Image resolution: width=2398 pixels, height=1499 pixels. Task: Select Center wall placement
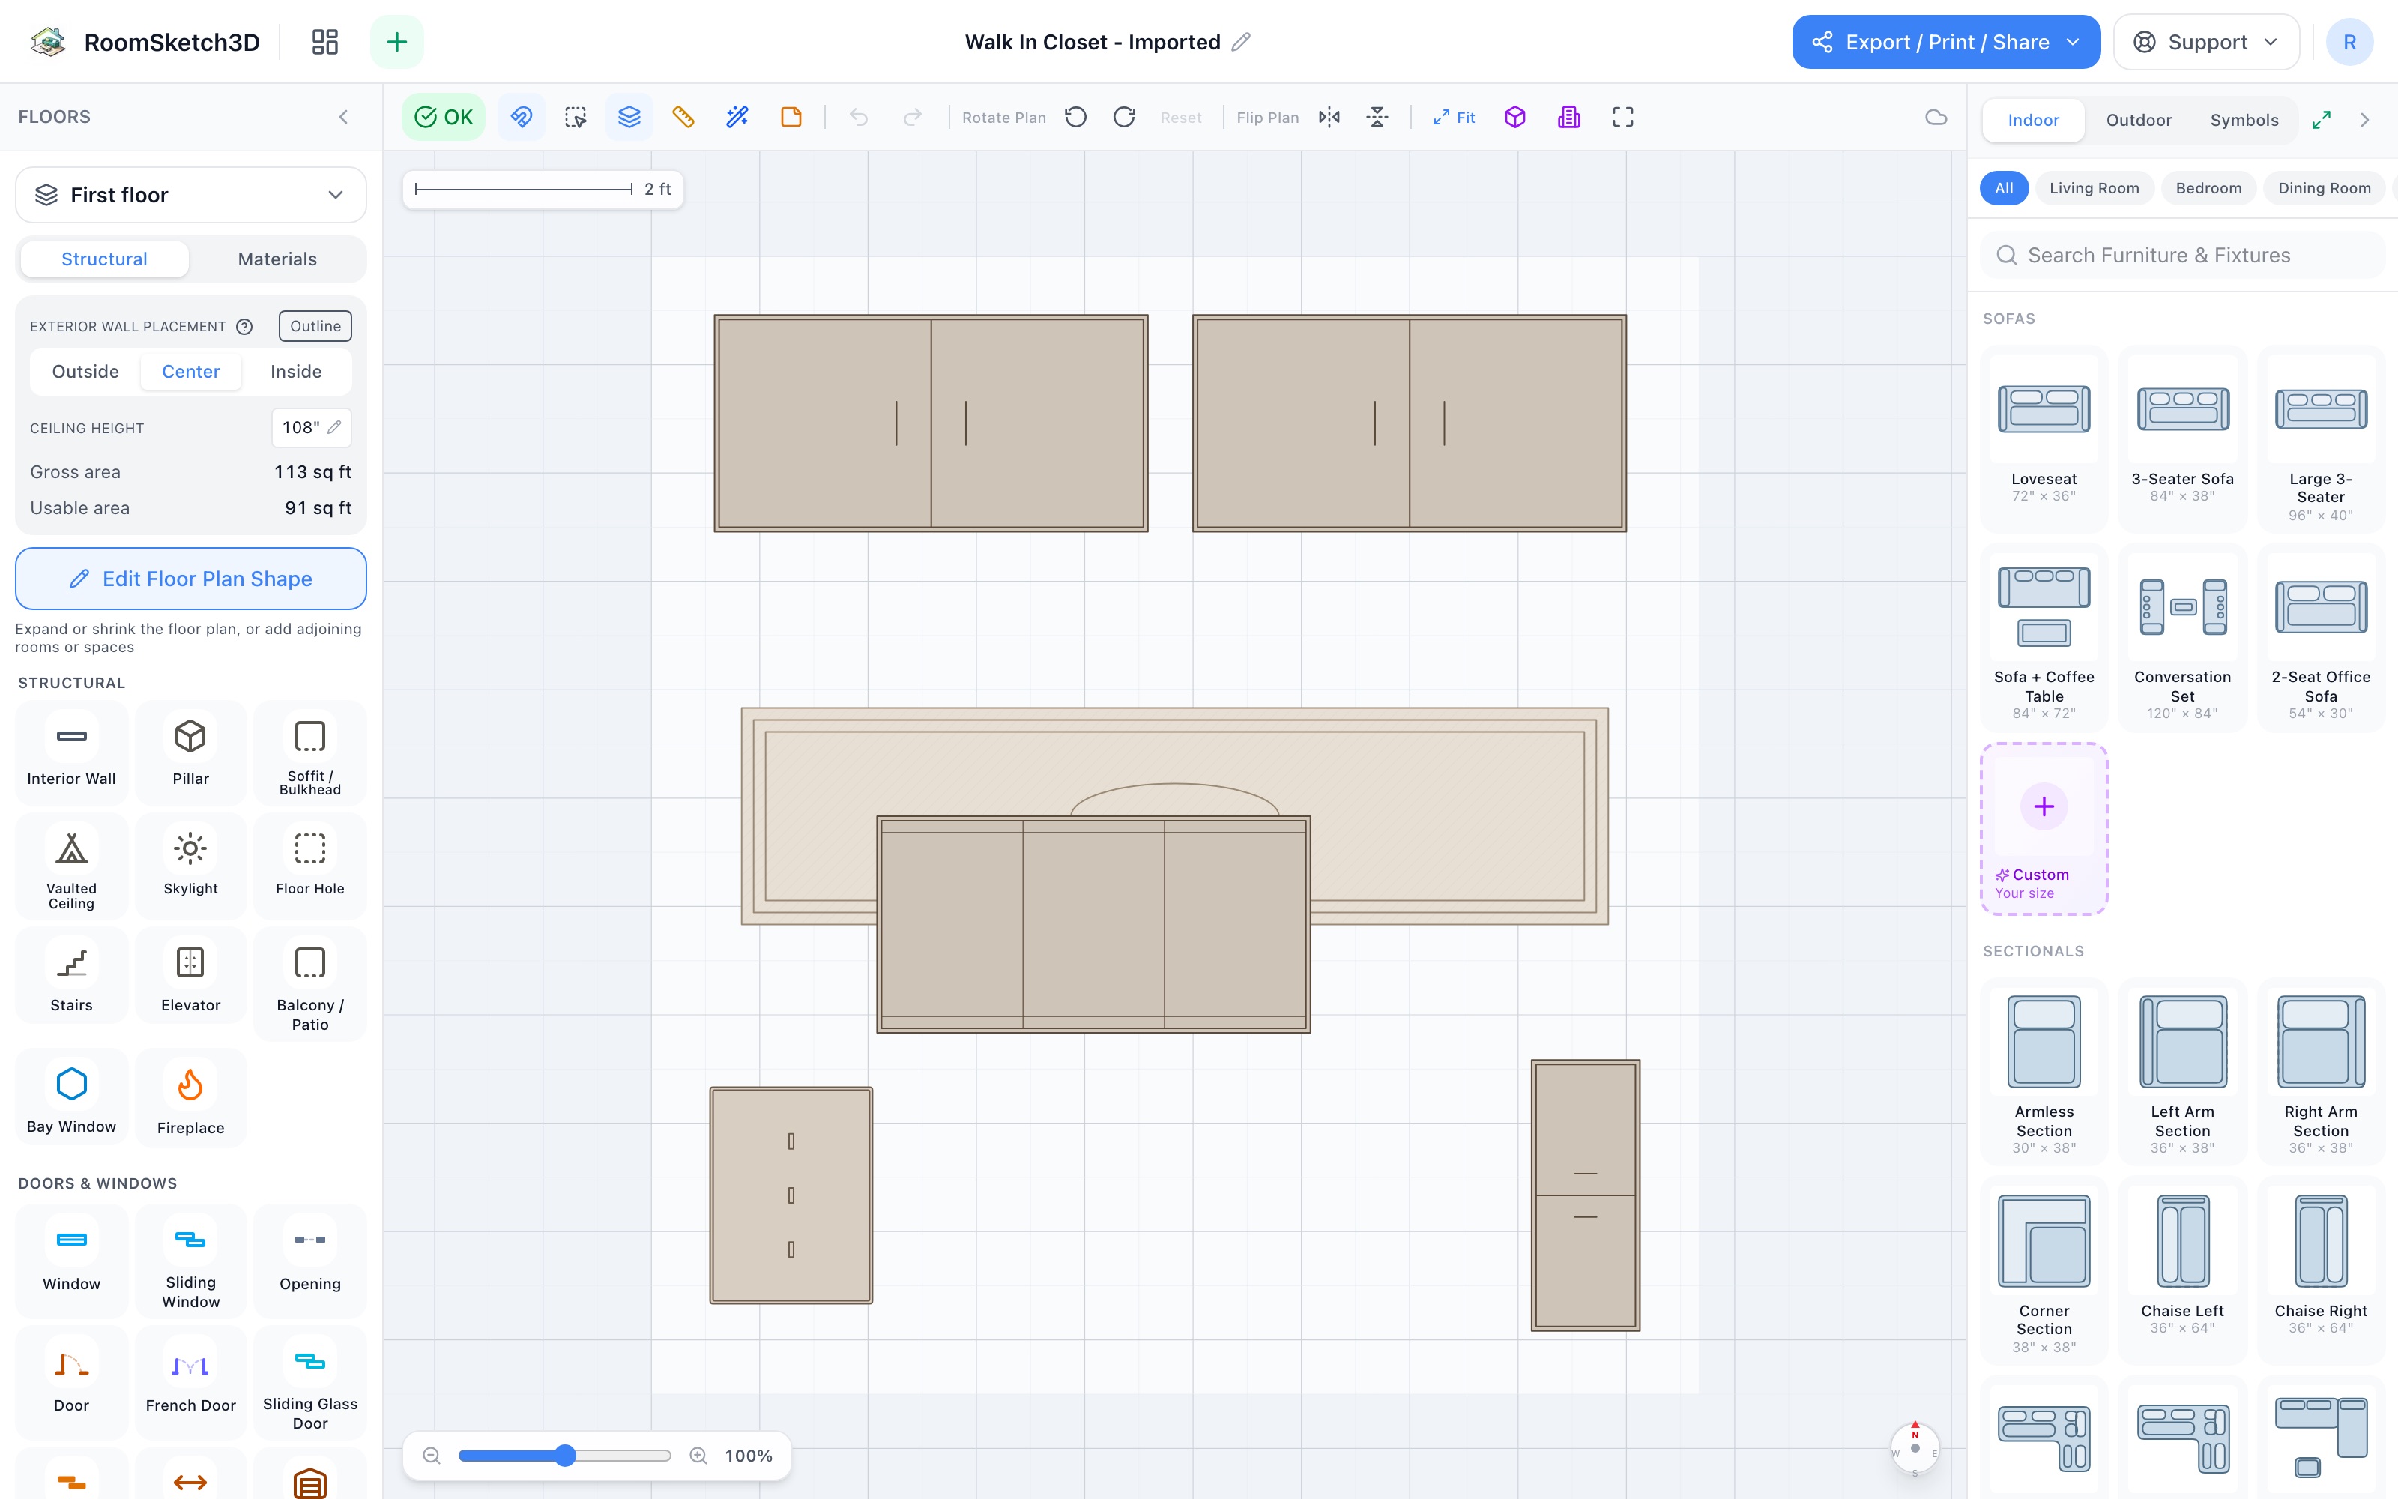pos(190,371)
